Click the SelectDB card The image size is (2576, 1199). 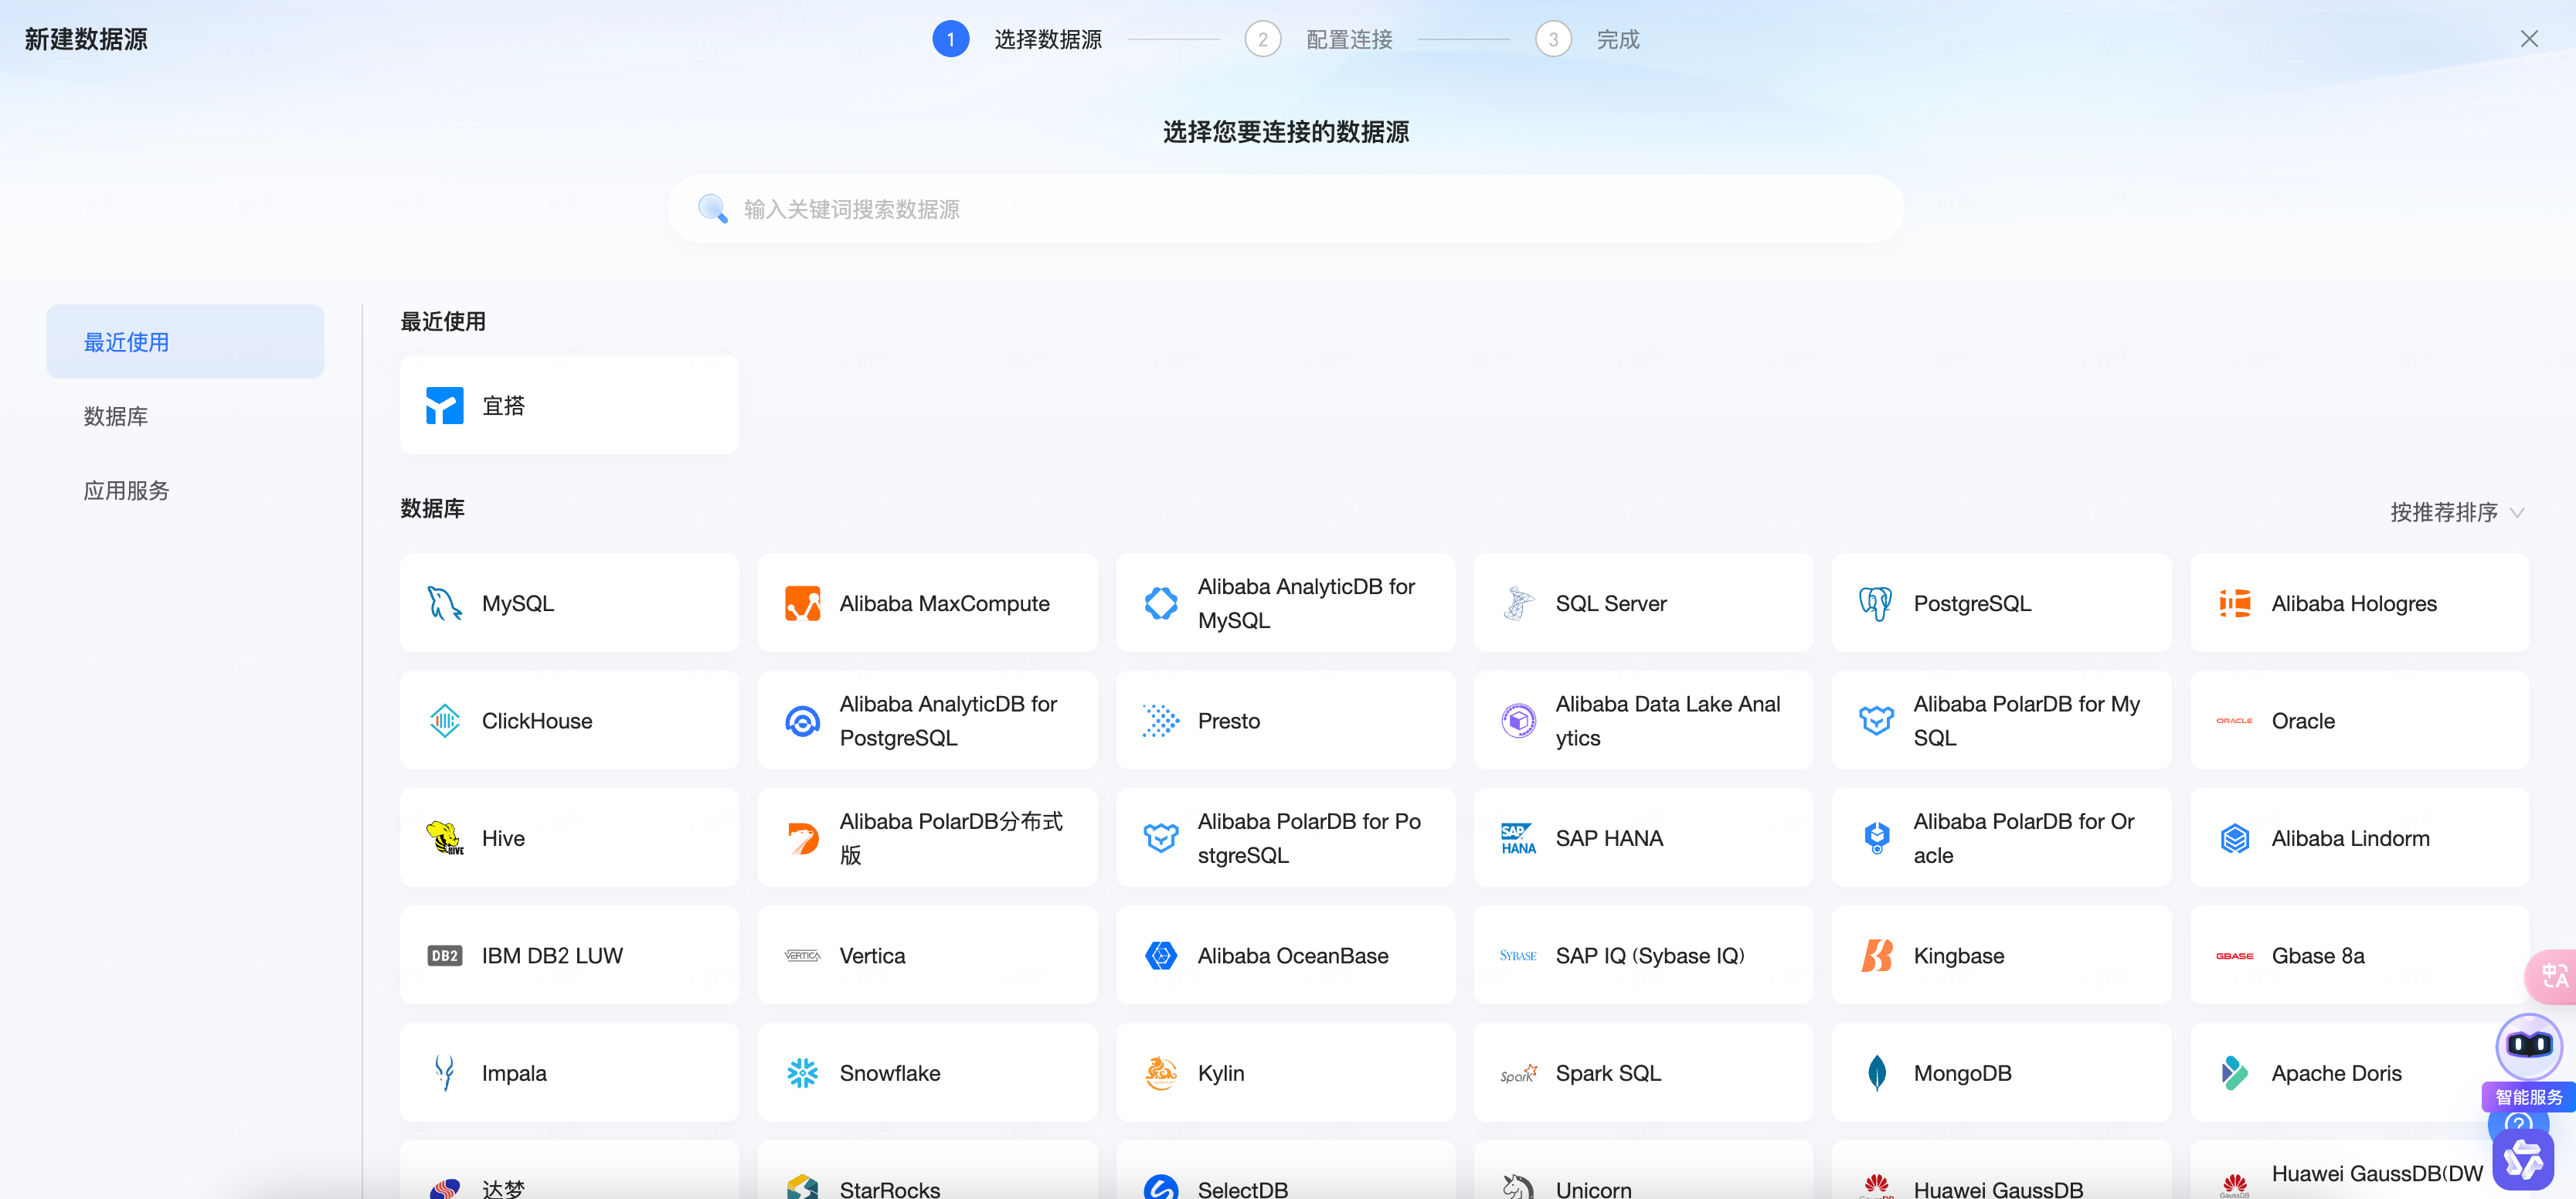click(1285, 1170)
